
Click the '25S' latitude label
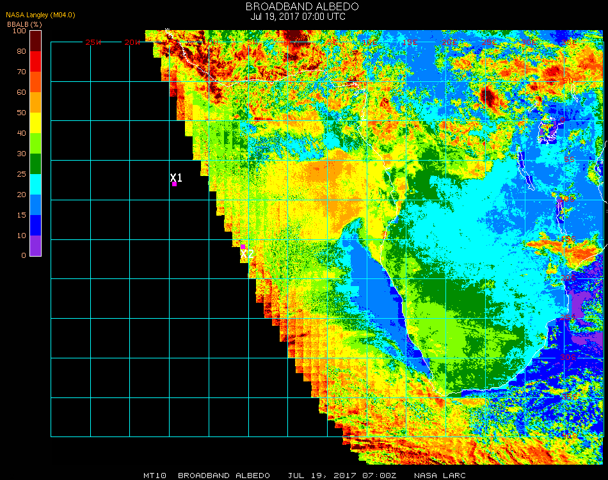tap(568, 317)
